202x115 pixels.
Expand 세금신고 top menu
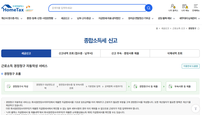tap(67, 18)
